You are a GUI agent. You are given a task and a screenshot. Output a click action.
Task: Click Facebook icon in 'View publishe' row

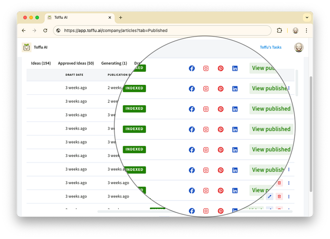pyautogui.click(x=192, y=89)
